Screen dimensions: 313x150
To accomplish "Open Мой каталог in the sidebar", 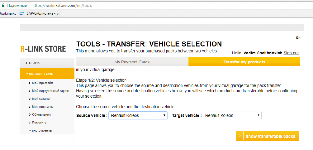I will coord(41,99).
